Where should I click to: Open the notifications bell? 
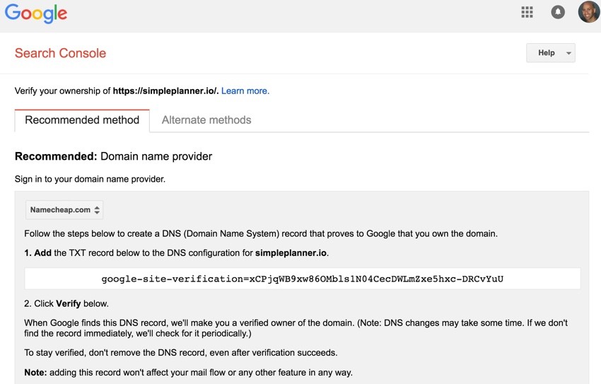558,12
